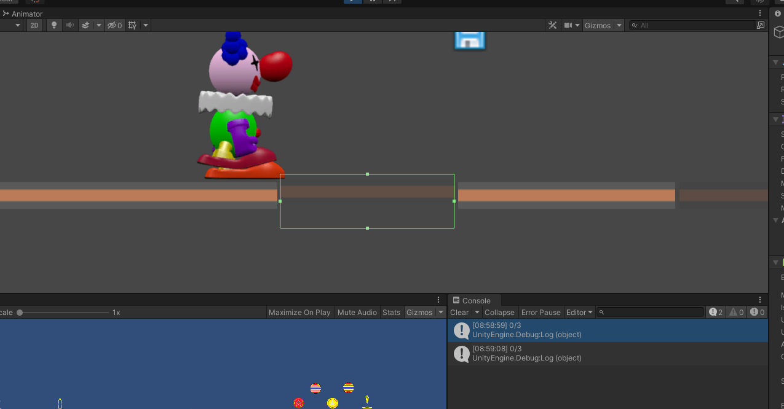Screen dimensions: 784x409
Task: Open Game panel three-dot options menu
Action: click(438, 300)
